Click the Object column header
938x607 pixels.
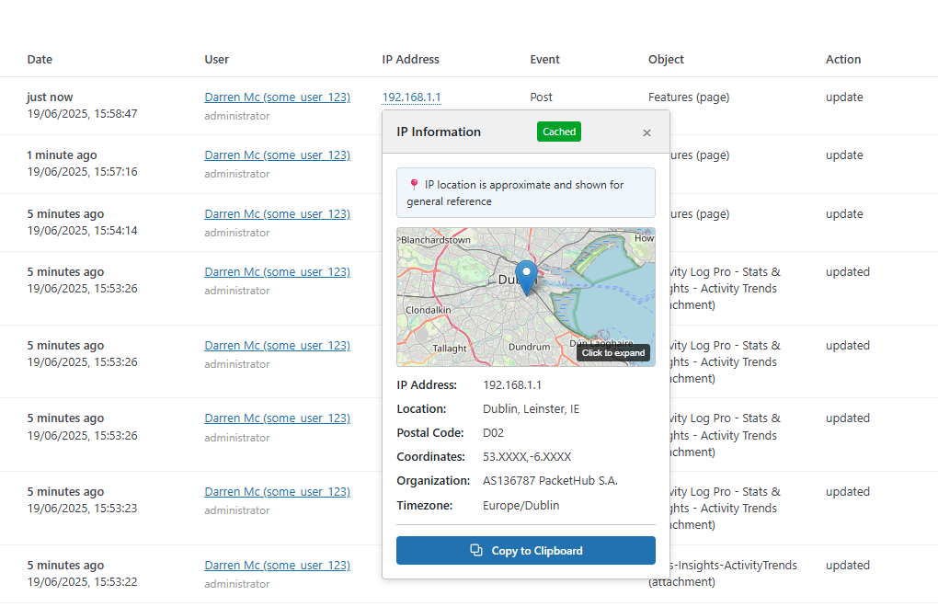[665, 59]
